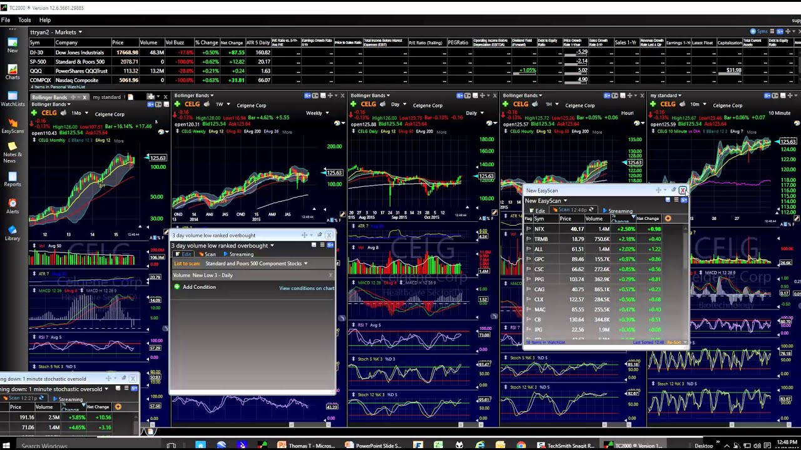Open PowerPoint Slide Show from taskbar
Image resolution: width=801 pixels, height=450 pixels.
click(x=375, y=446)
